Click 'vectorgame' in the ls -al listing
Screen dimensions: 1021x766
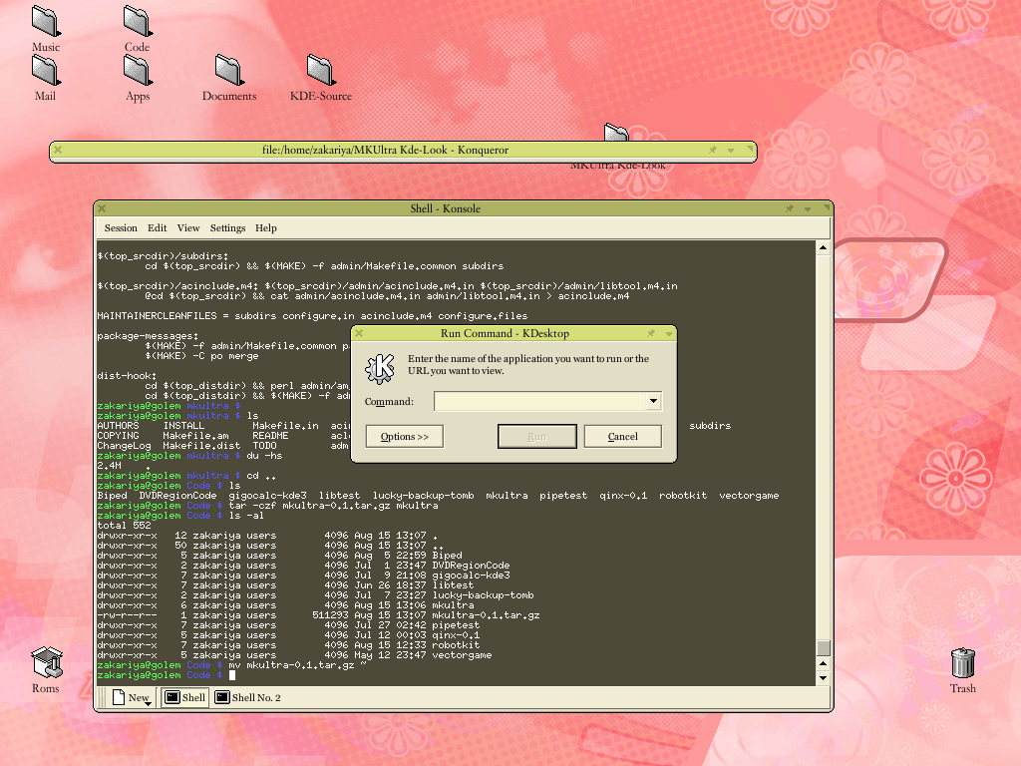click(462, 655)
